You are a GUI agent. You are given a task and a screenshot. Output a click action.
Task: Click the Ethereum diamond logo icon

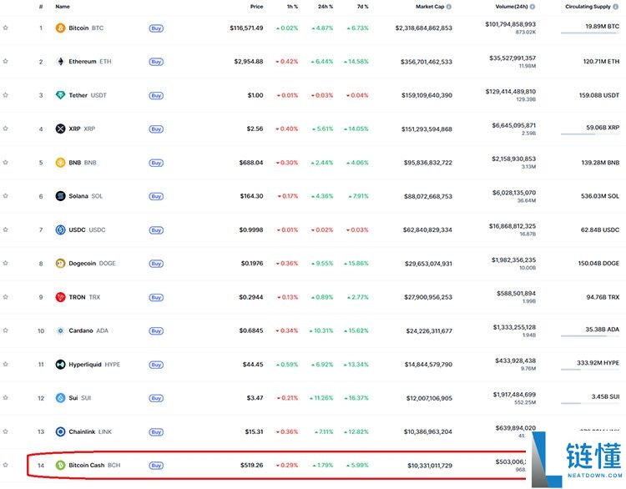point(60,62)
